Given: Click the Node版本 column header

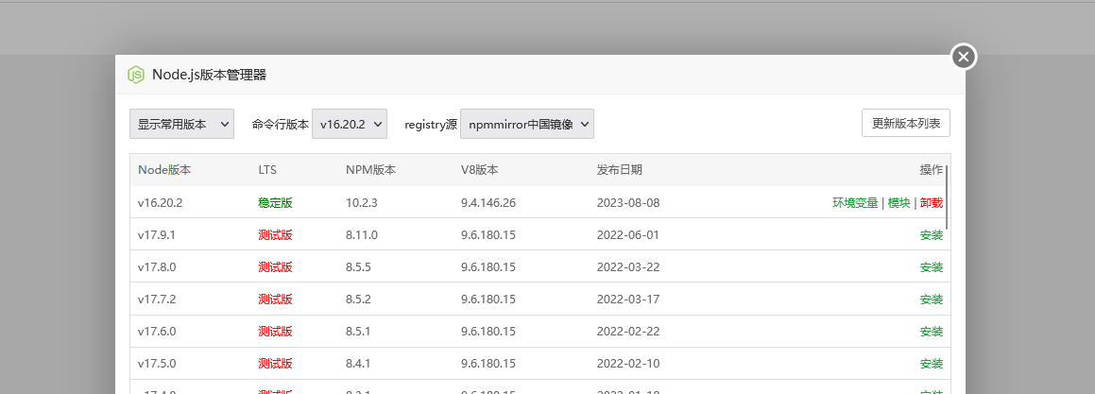Looking at the screenshot, I should tap(164, 170).
